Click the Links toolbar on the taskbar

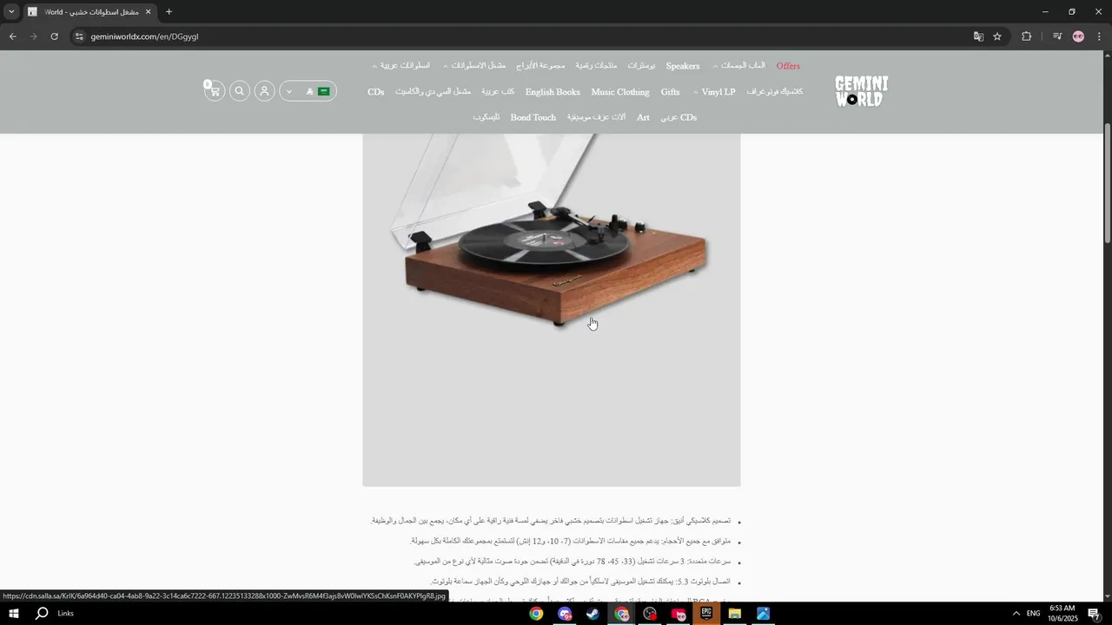point(66,614)
